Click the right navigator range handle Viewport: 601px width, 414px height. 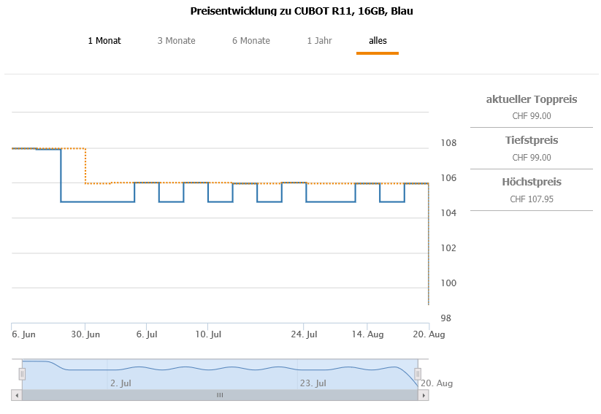click(418, 374)
